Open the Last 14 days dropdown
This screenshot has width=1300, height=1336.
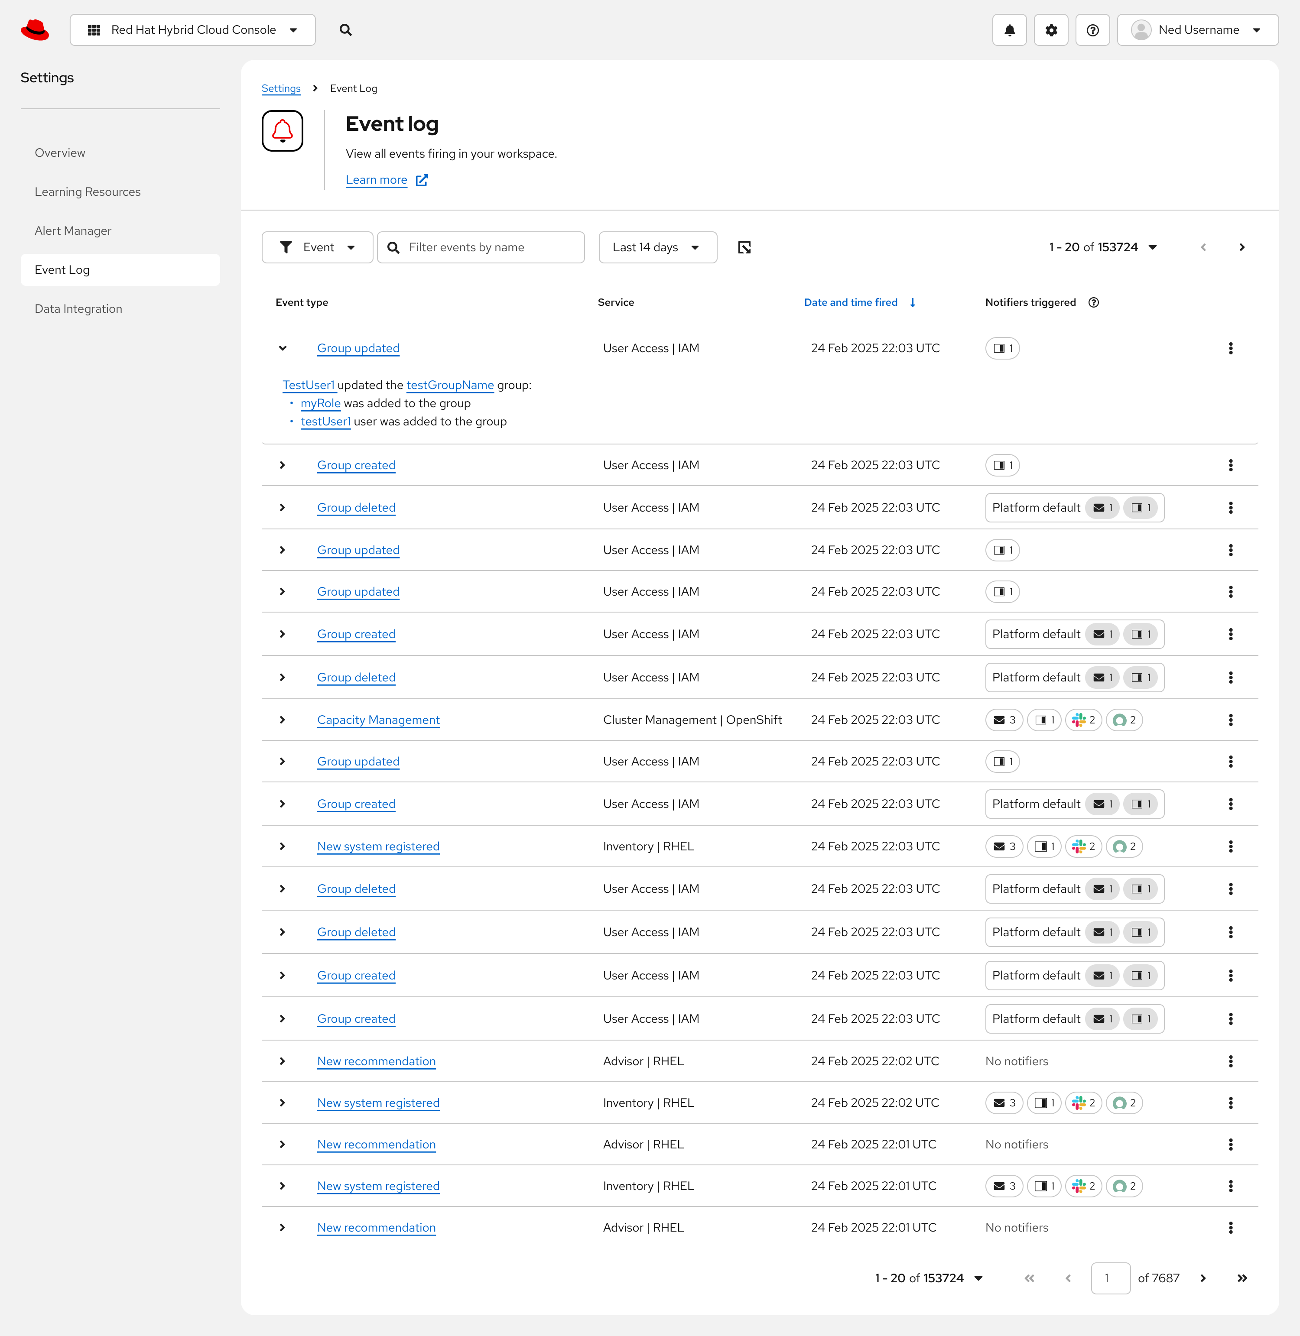[657, 247]
